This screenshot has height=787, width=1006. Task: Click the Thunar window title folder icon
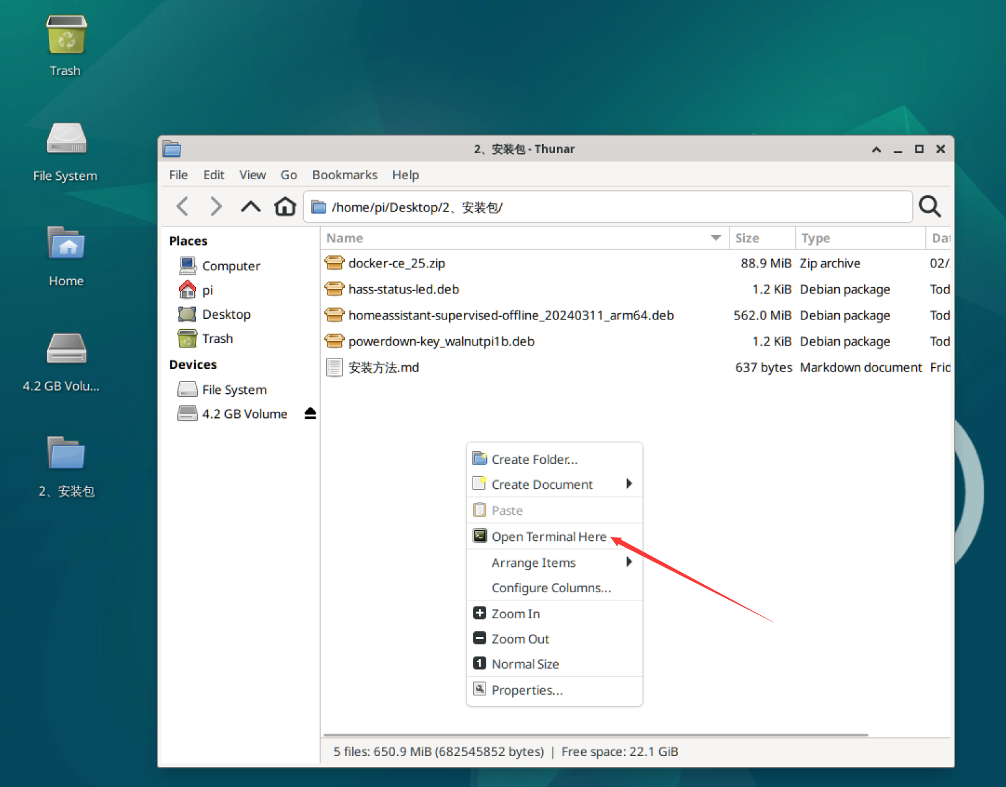(x=172, y=149)
